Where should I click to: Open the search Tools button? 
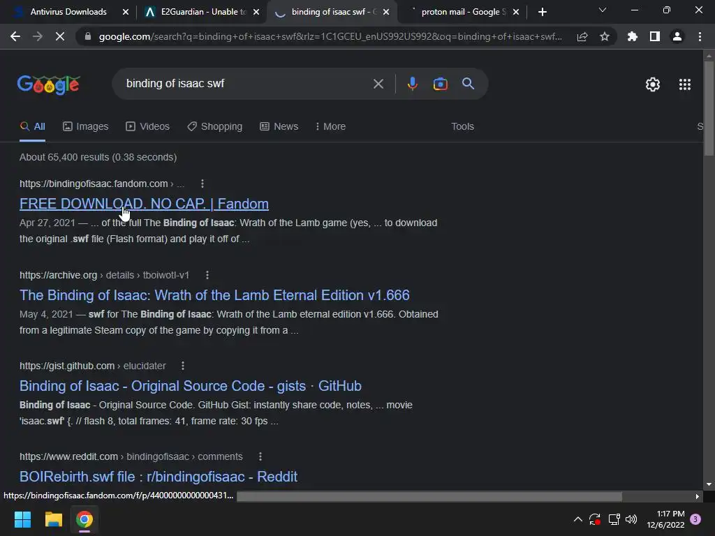(462, 127)
